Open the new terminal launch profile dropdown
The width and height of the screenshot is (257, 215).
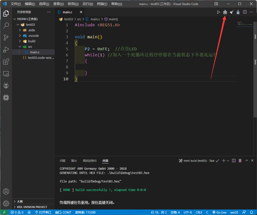click(228, 161)
